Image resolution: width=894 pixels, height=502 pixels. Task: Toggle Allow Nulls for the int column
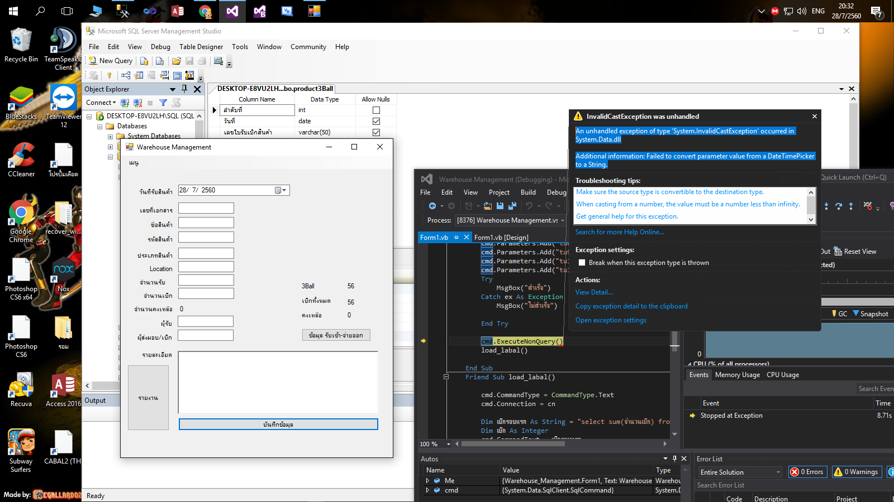376,110
